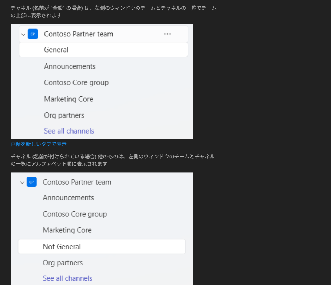This screenshot has height=285, width=331.
Task: Collapse Contoso Partner team chevron in second image
Action: tap(22, 182)
